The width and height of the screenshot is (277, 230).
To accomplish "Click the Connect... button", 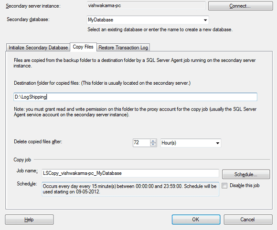I will point(240,6).
